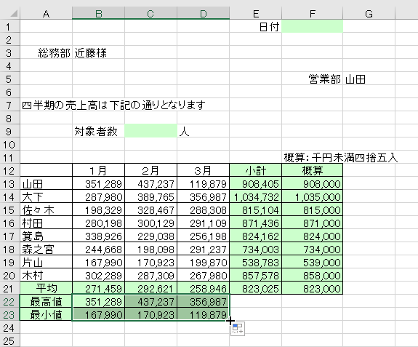The image size is (418, 347).
Task: Click the 日付 label cell
Action: (x=255, y=26)
